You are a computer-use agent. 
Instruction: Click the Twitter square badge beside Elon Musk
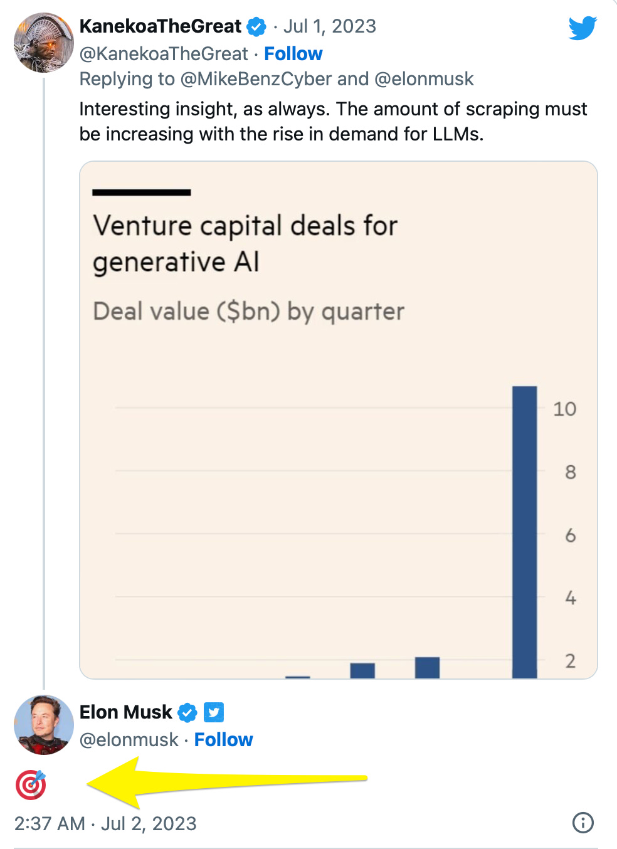point(214,713)
